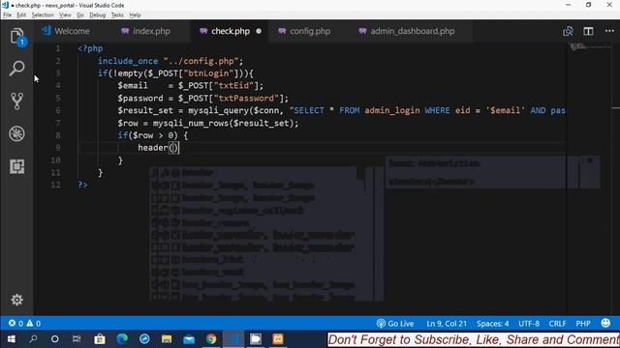Click line number 6 in gutter
This screenshot has height=348, width=620.
click(x=58, y=110)
